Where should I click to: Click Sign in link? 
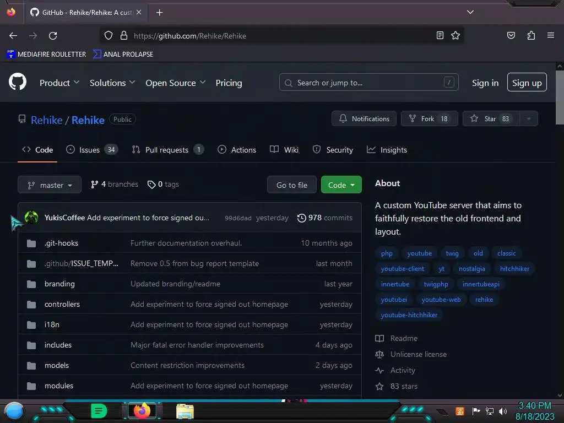[x=485, y=83]
